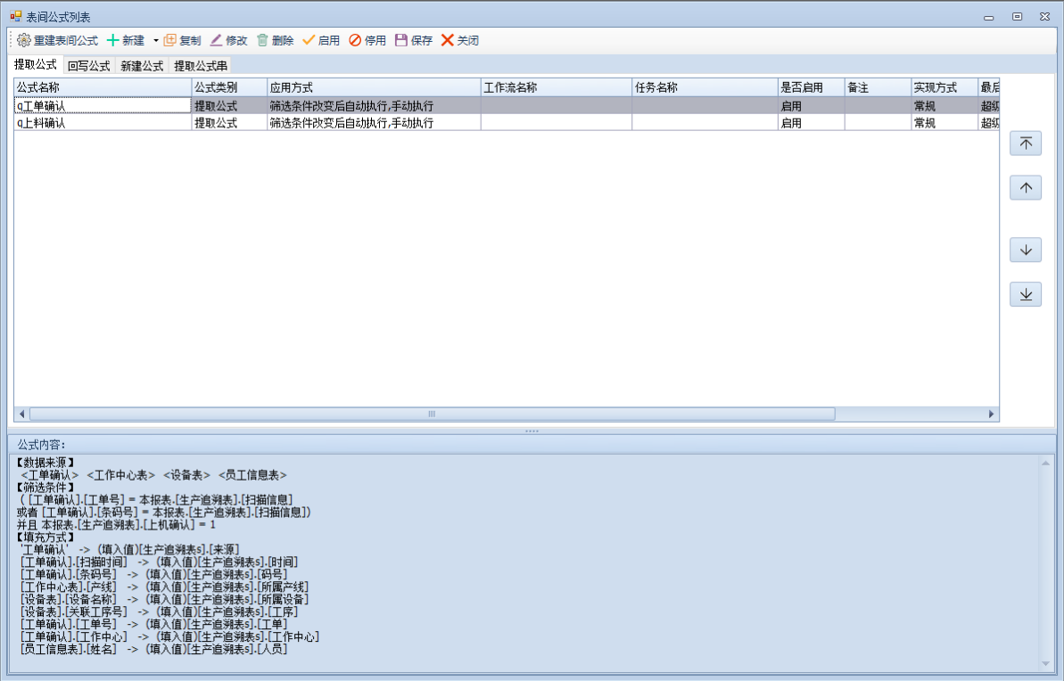Select the 提取公式串 tab
Screen dimensions: 1064x681
pos(200,65)
